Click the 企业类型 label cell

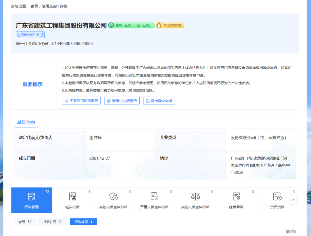190,141
